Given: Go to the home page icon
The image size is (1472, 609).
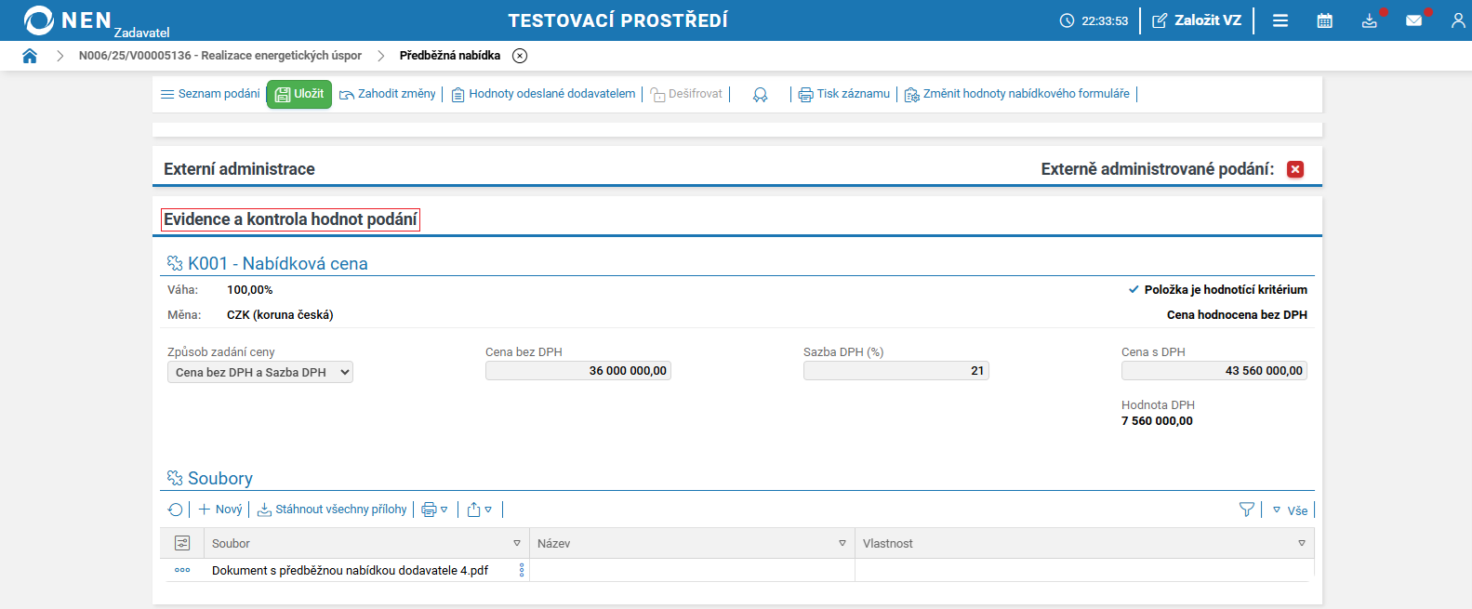Looking at the screenshot, I should (30, 56).
